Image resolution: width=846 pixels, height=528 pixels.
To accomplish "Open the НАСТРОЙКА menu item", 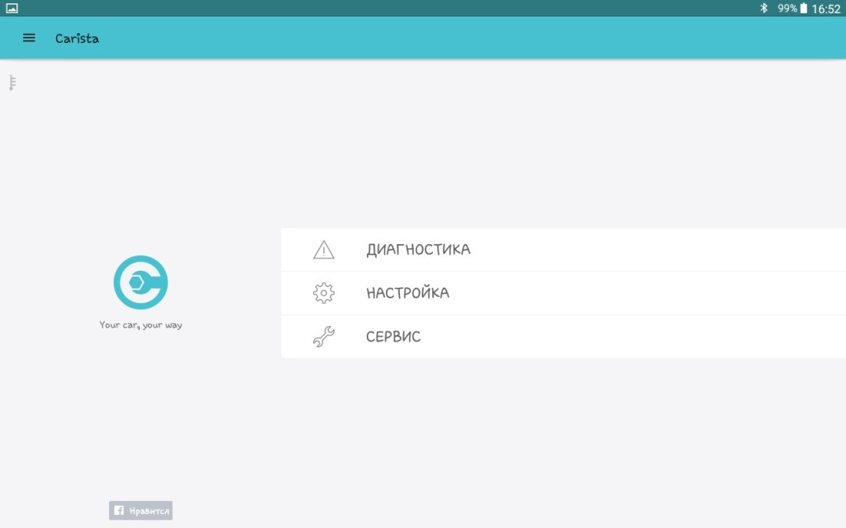I will (563, 293).
